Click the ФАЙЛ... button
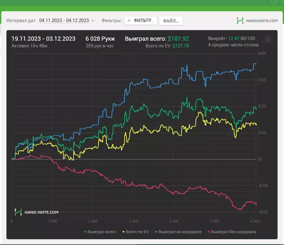 coord(171,21)
